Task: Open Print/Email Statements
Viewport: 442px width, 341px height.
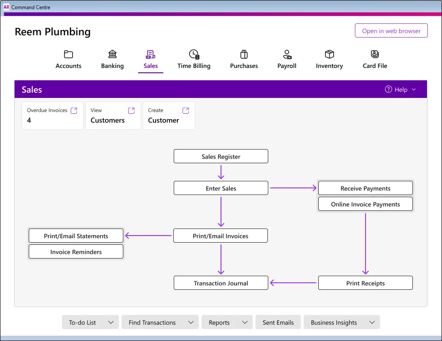Action: pyautogui.click(x=76, y=236)
